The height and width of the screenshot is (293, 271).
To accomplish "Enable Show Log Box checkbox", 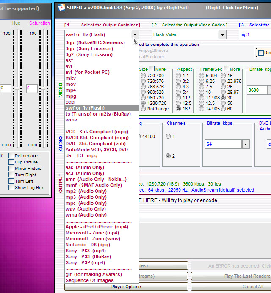I will click(x=11, y=187).
